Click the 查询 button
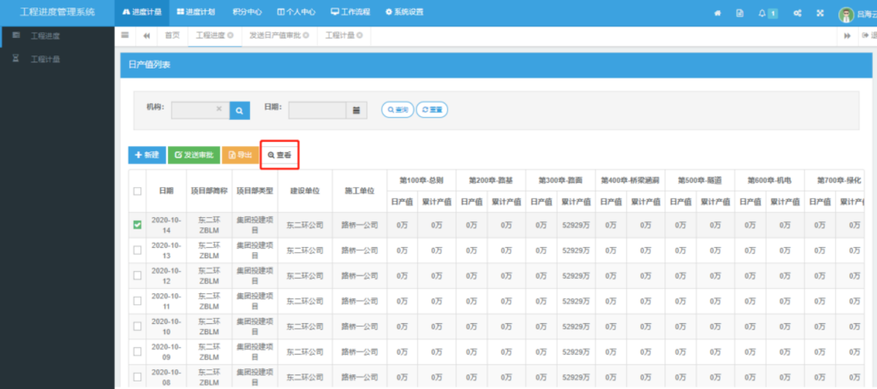The height and width of the screenshot is (389, 877). pyautogui.click(x=397, y=110)
